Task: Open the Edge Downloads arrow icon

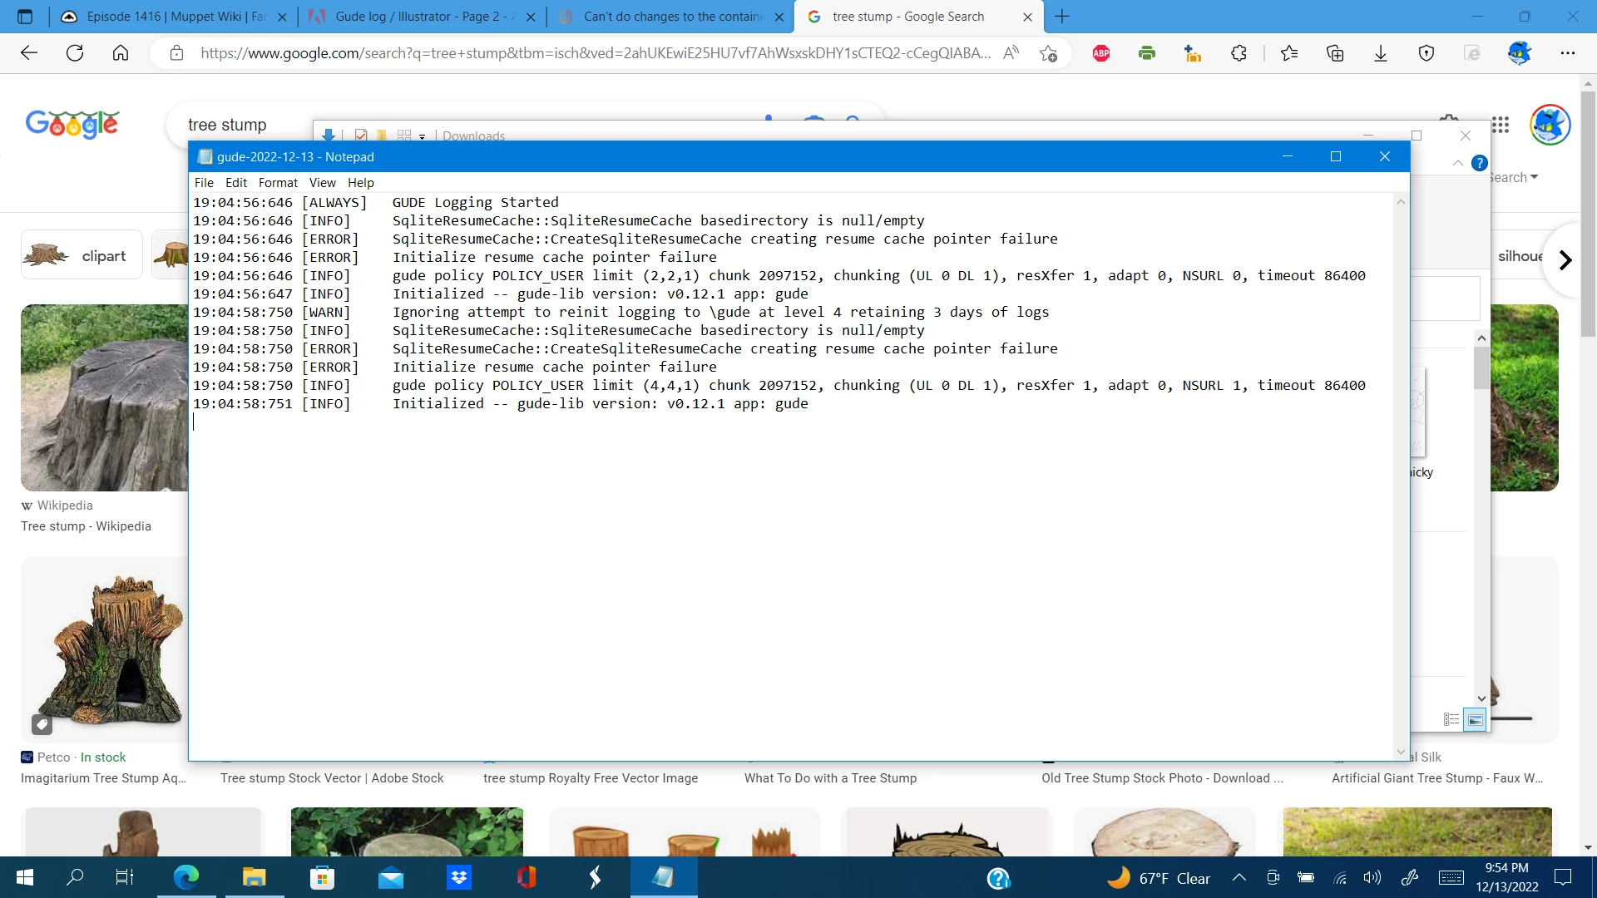Action: [1381, 53]
